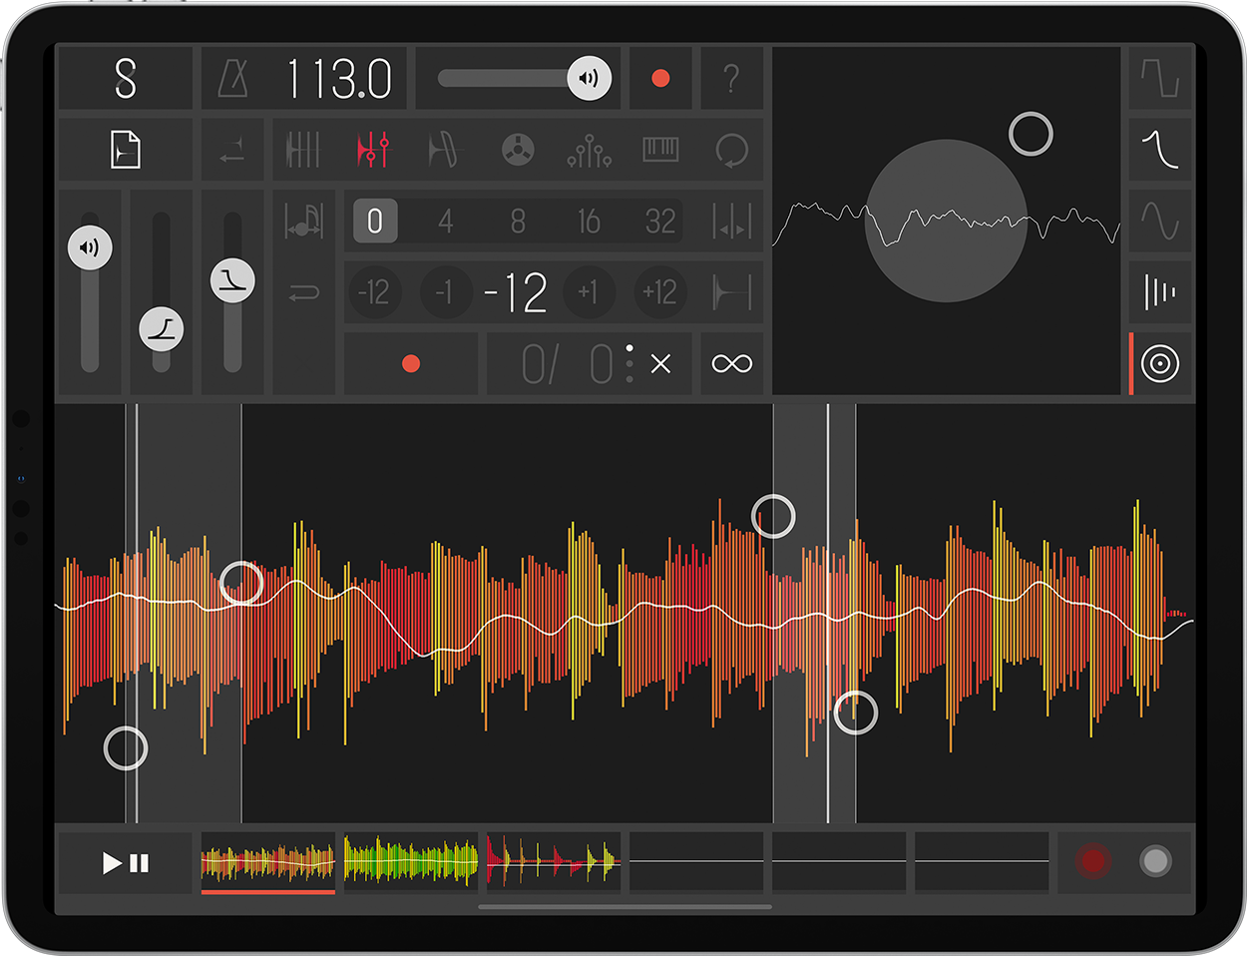Select the Arpeggiator play mode
1247x956 pixels.
(x=589, y=150)
